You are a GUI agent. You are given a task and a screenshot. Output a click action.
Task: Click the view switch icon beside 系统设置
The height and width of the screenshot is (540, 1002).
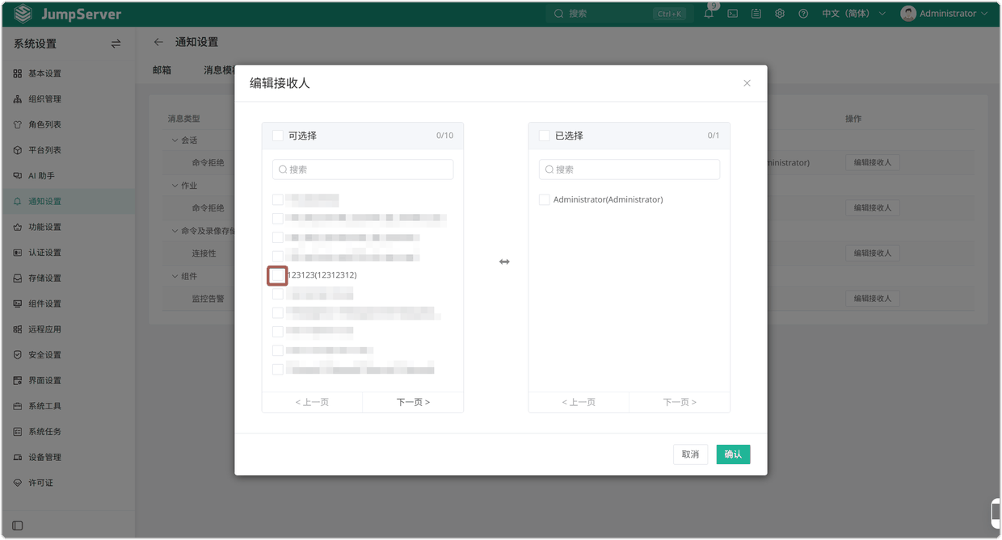tap(116, 44)
